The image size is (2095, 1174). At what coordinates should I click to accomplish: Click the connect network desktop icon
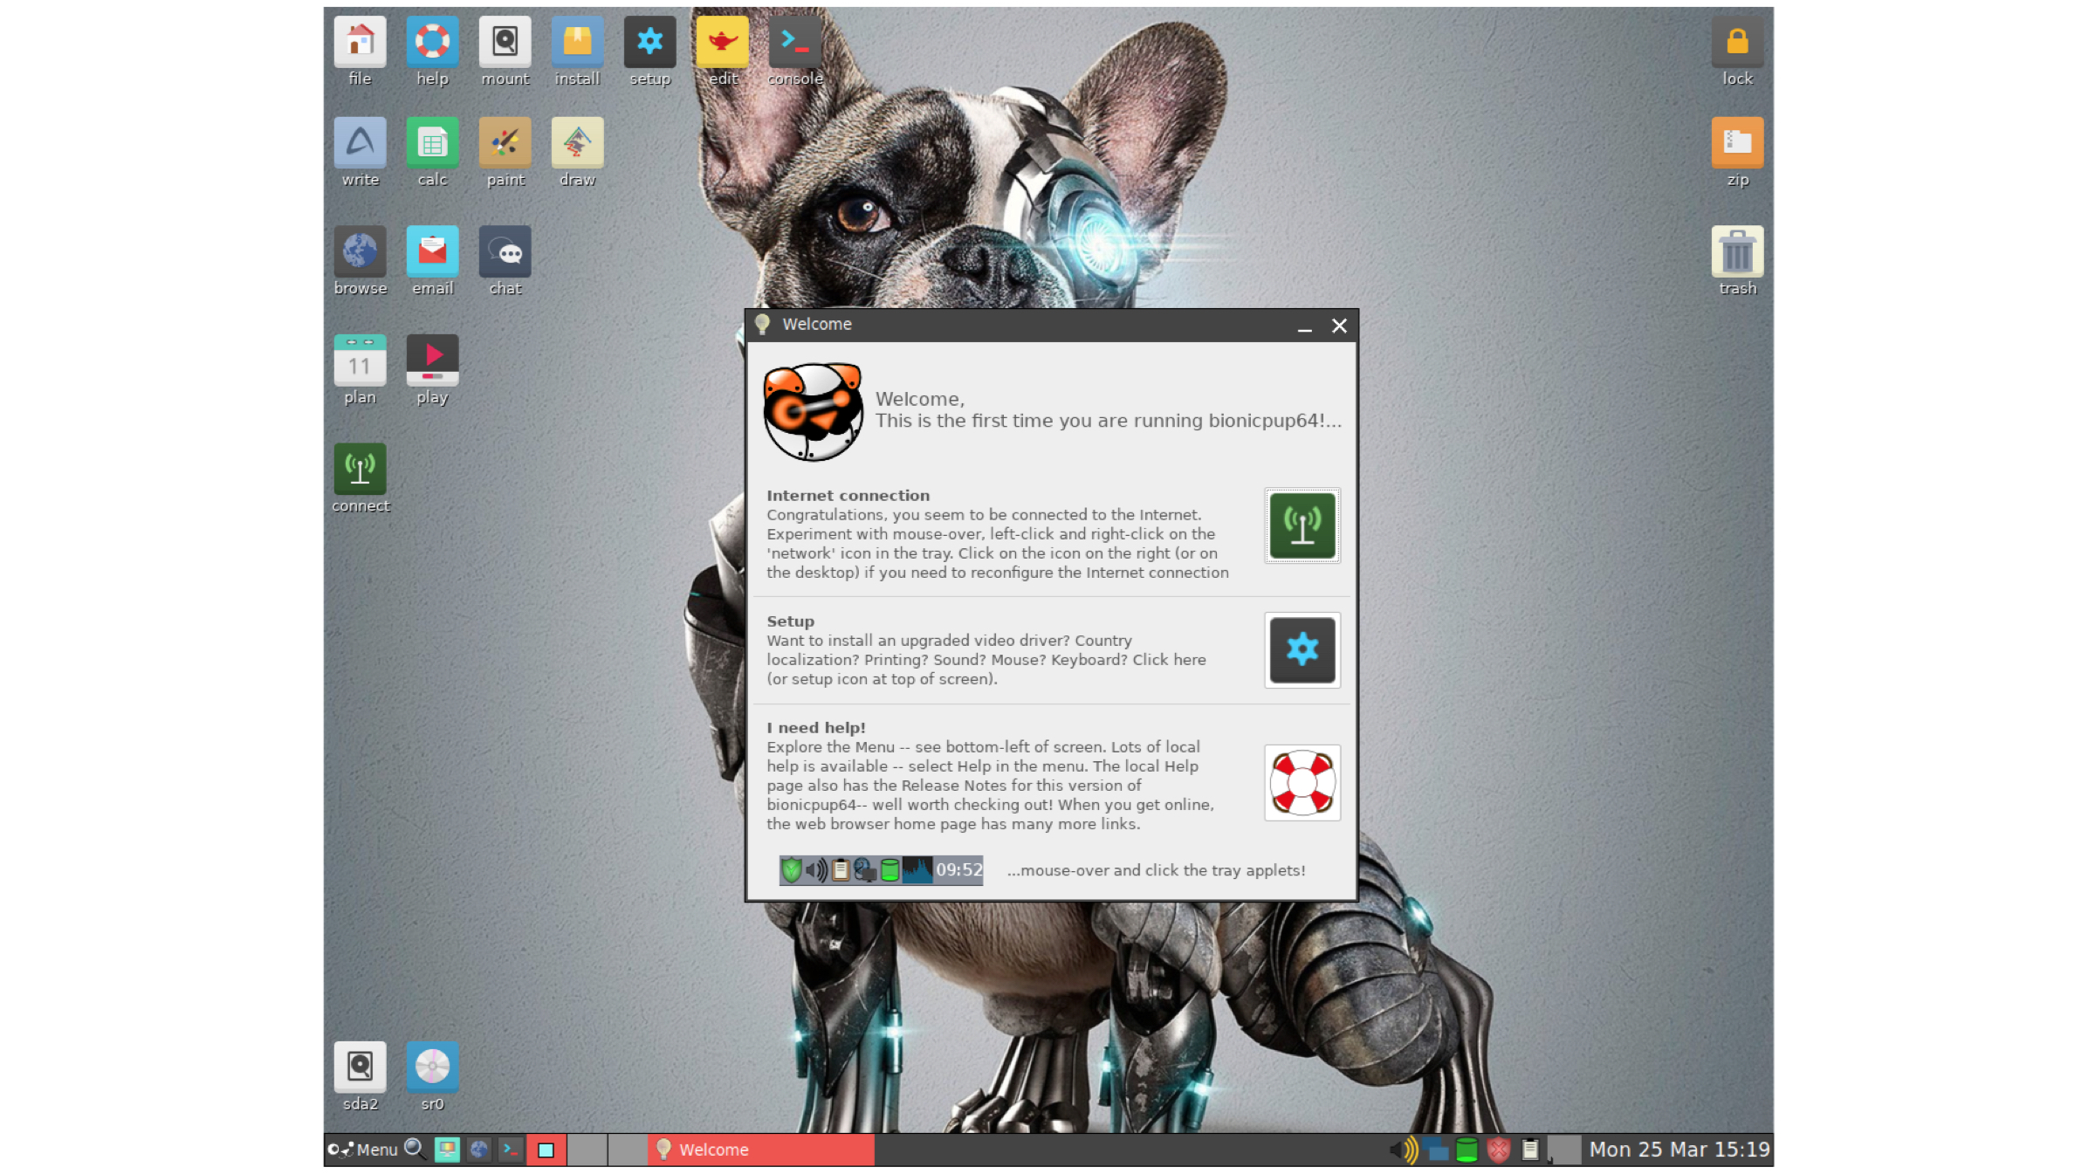tap(360, 470)
